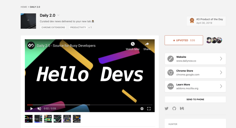Open Productivity topic tag
Image resolution: width=236 pixels, height=128 pixels.
tap(78, 27)
